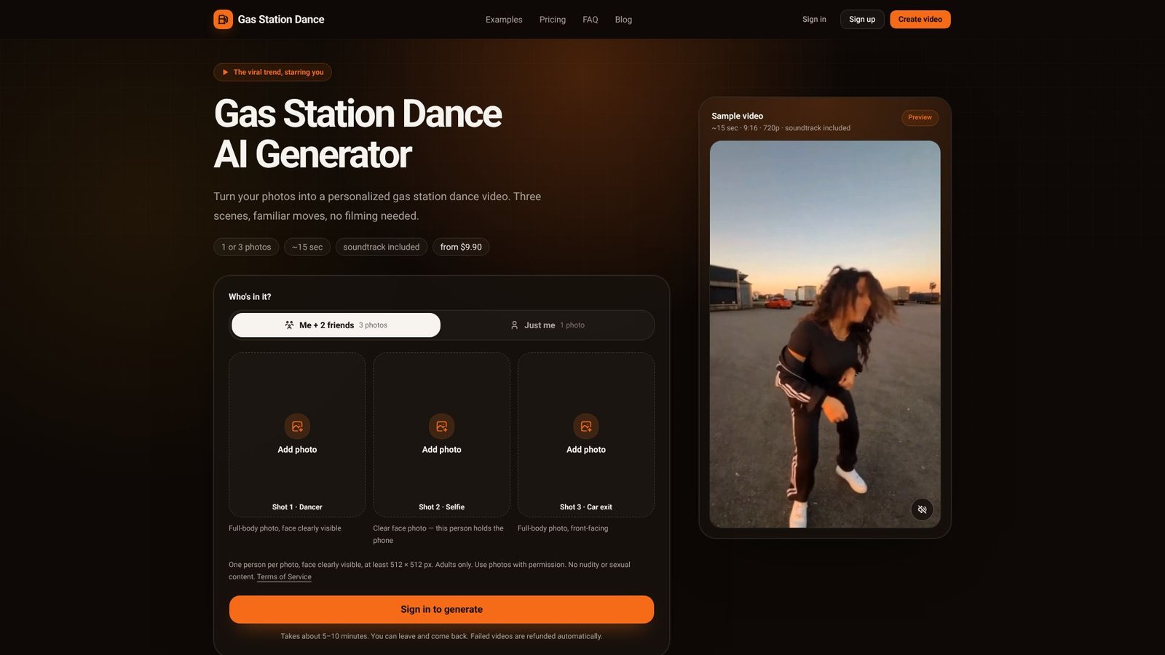The width and height of the screenshot is (1165, 655).
Task: Click the Sample video title text
Action: coord(738,116)
